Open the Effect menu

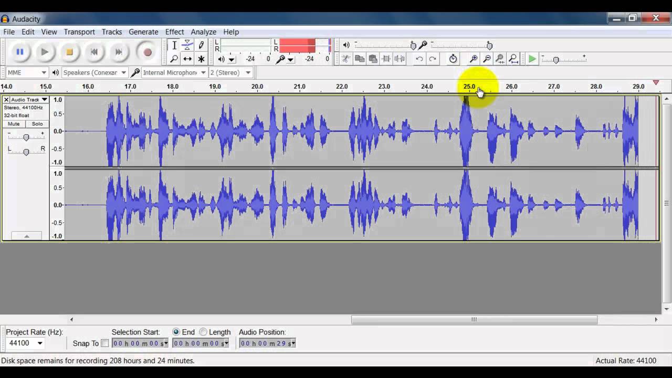point(174,32)
